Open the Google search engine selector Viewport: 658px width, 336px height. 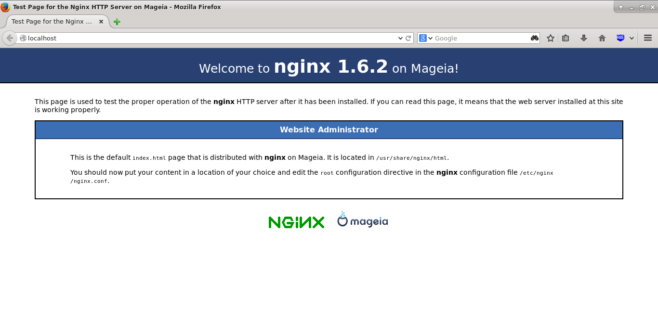point(426,38)
